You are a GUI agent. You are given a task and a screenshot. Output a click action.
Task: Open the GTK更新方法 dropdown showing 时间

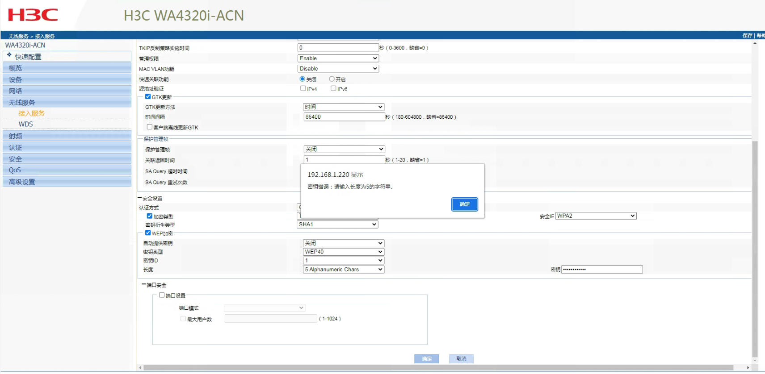344,107
